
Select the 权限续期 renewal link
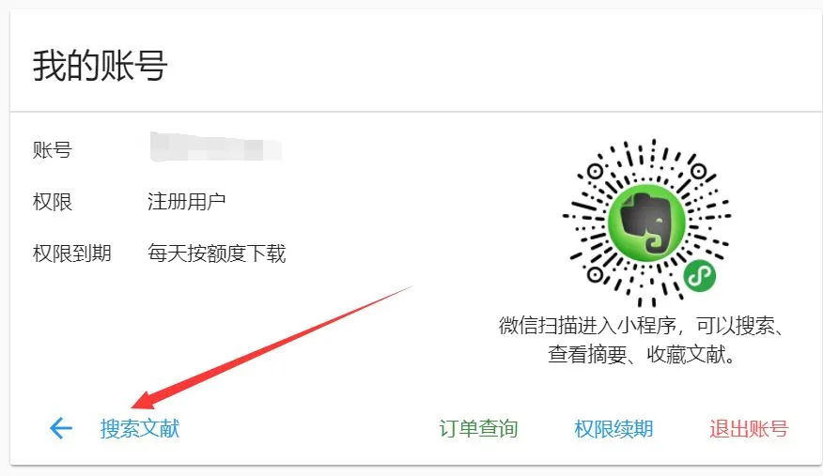613,428
